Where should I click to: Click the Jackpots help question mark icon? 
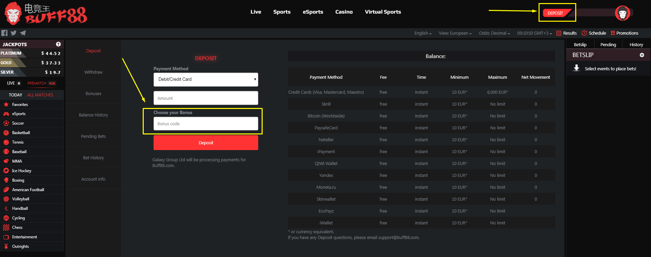58,44
